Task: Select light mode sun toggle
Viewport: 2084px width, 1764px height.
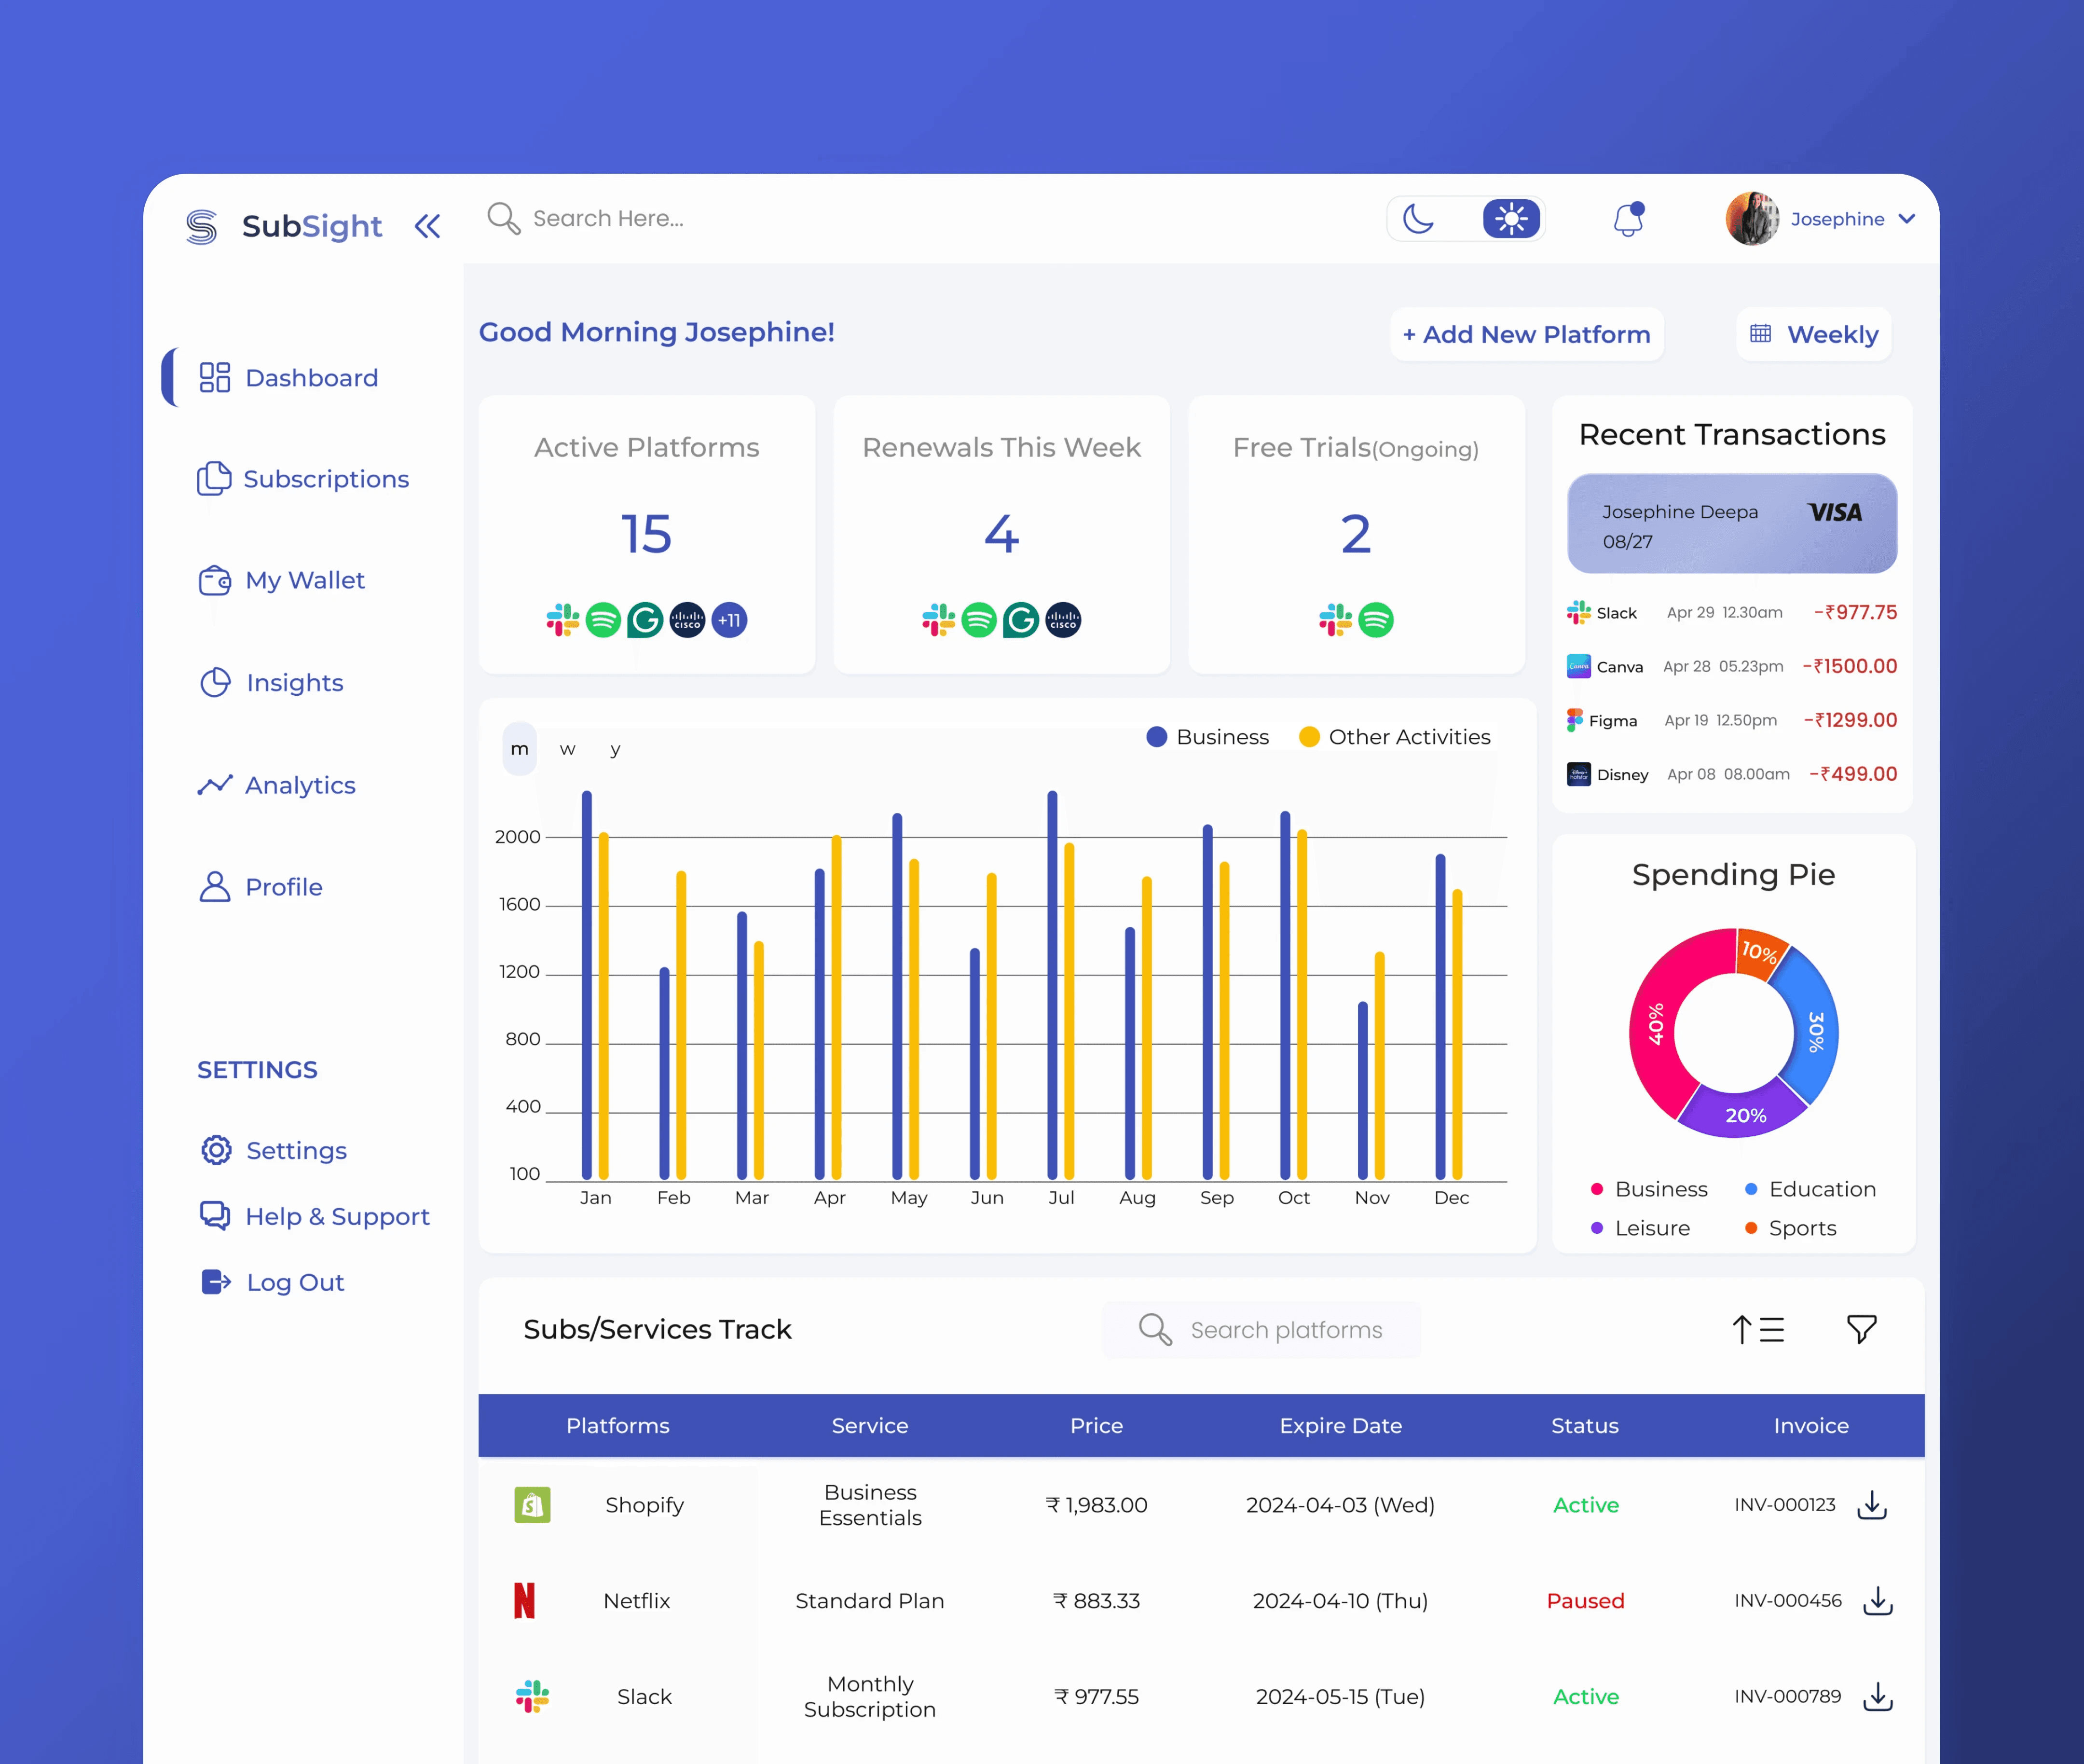Action: coord(1510,219)
